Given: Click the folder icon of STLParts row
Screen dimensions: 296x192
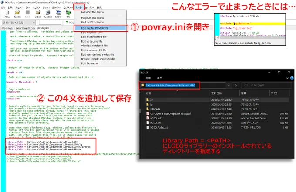Looking at the screenshot, I should [x=148, y=109].
